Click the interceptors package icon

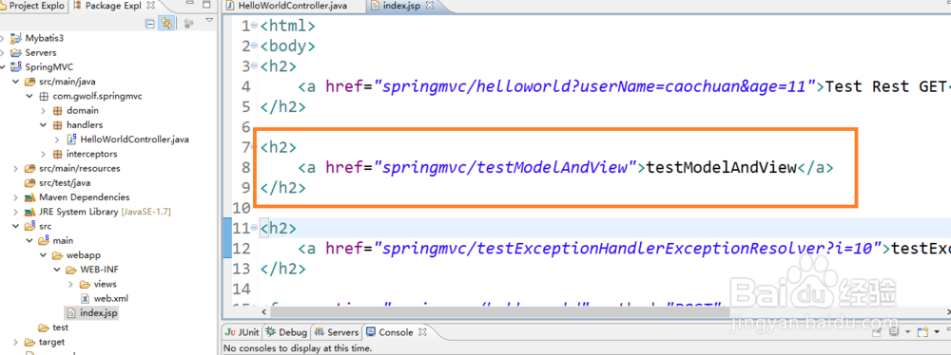[x=58, y=154]
